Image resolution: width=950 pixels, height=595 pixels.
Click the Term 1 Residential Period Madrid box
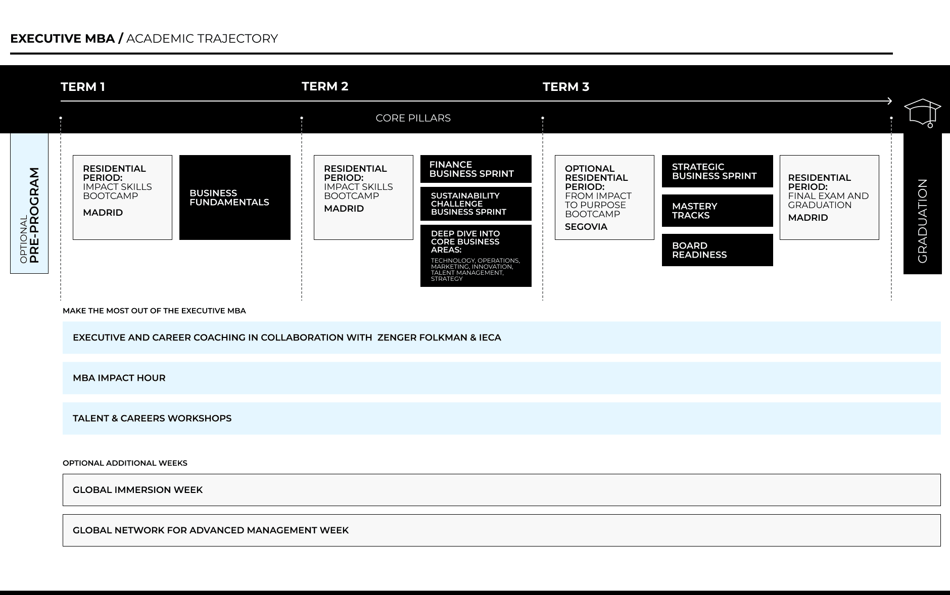point(122,197)
